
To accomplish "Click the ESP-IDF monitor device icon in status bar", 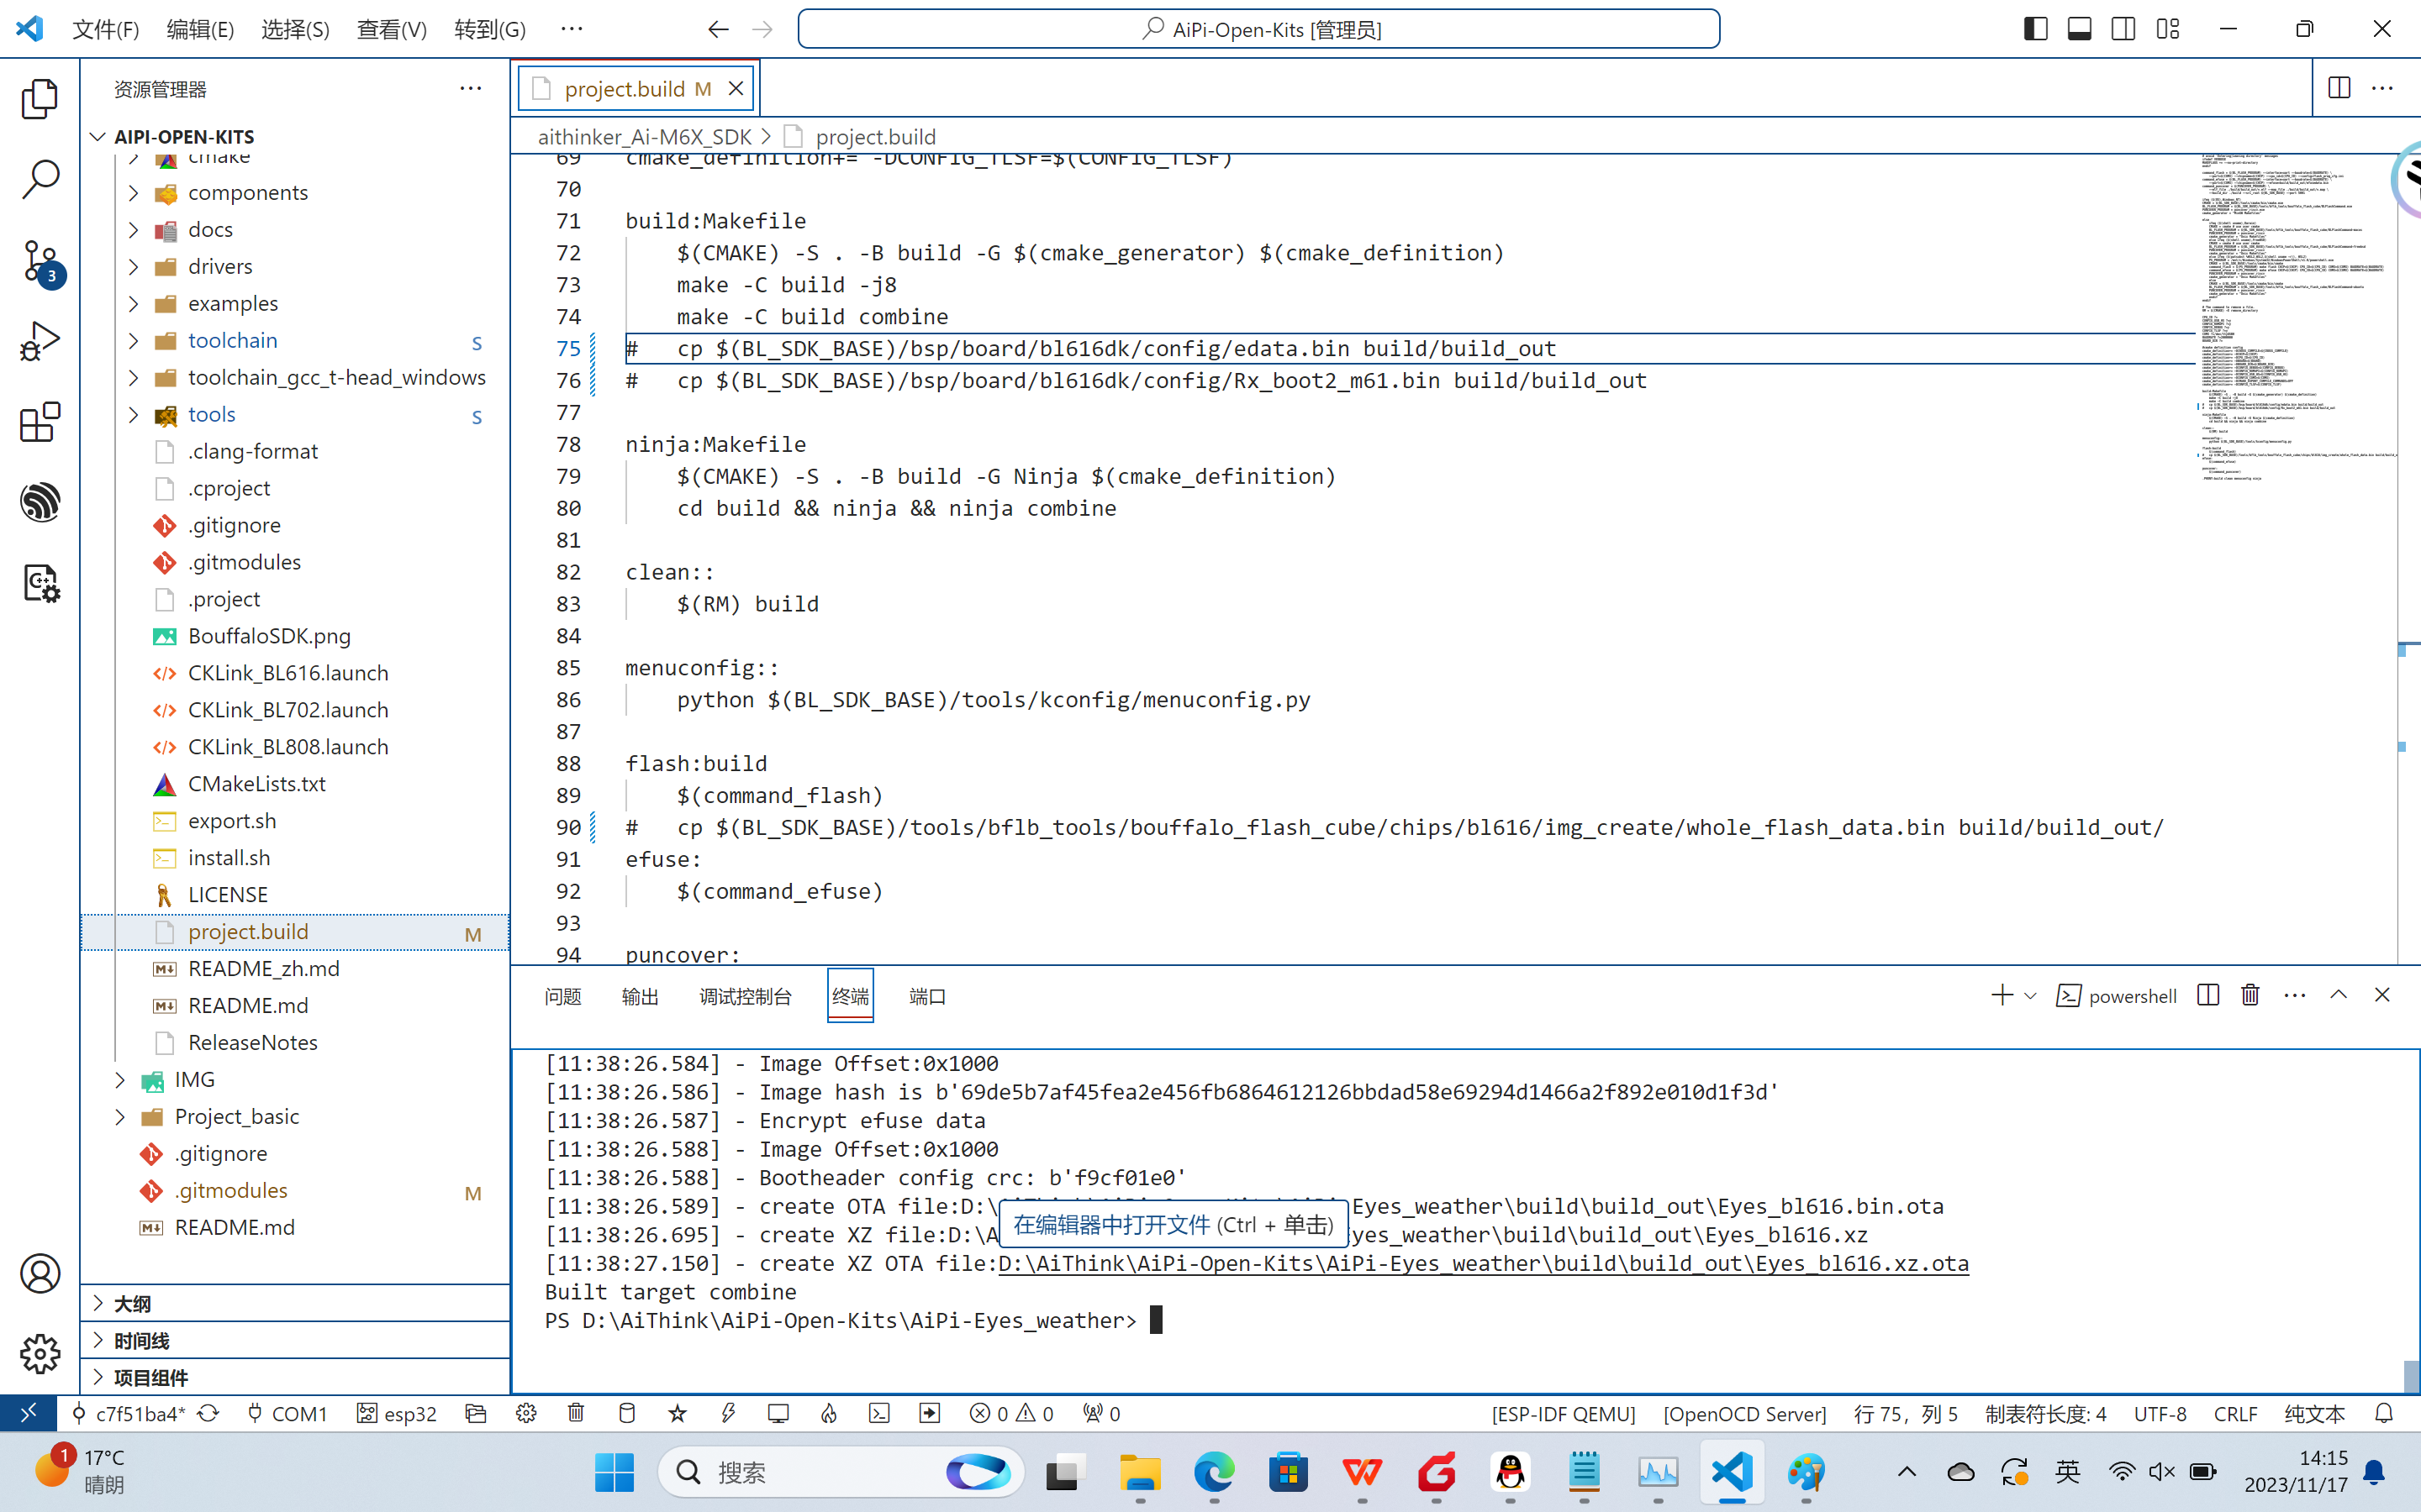I will (x=778, y=1413).
